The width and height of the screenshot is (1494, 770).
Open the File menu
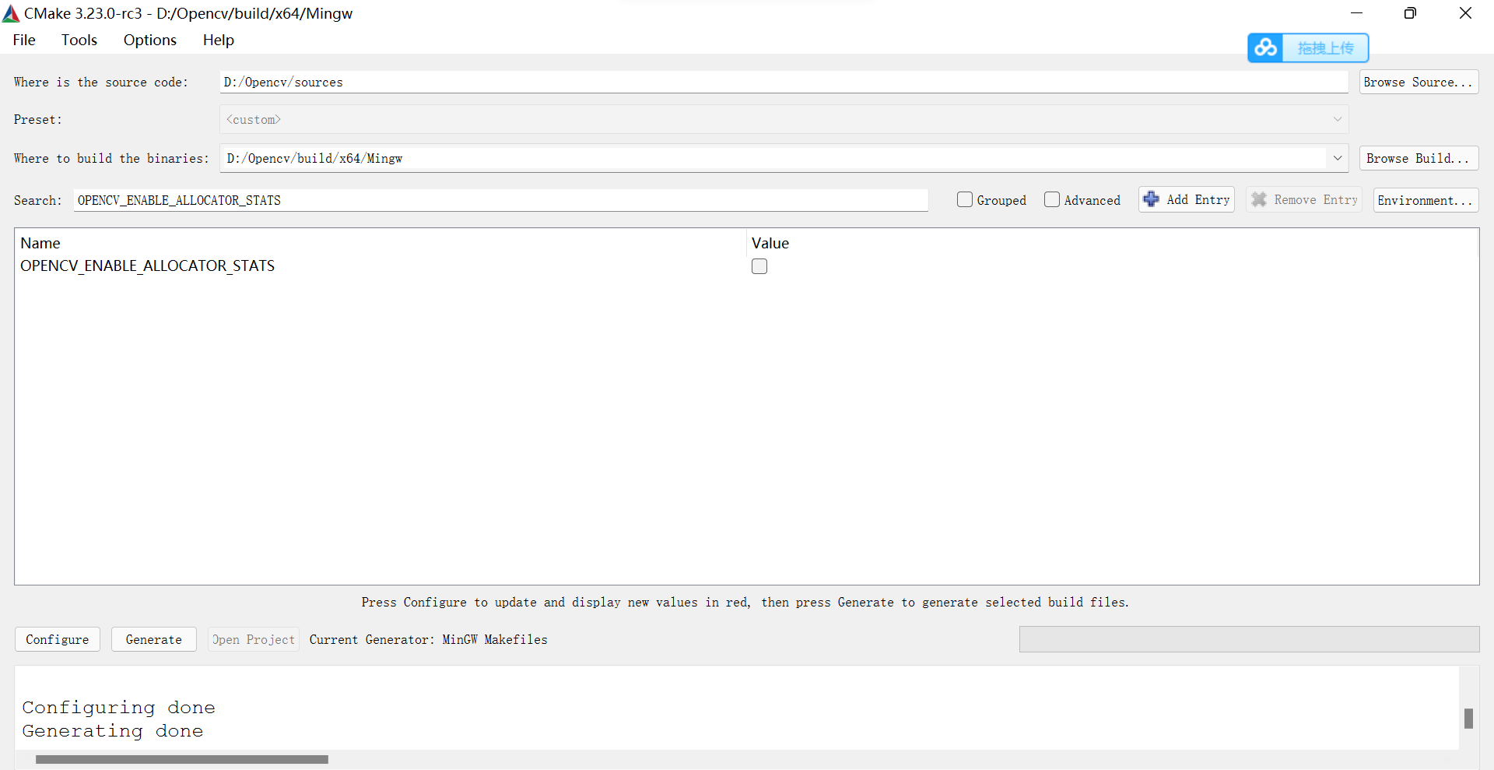24,40
